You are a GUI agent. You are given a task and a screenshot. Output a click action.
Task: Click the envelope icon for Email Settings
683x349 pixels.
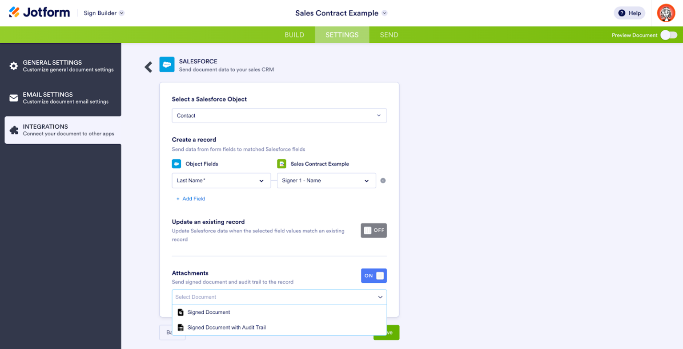(13, 97)
